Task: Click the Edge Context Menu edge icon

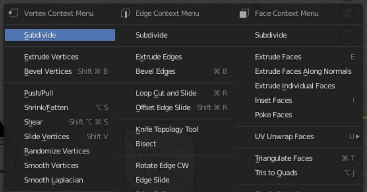Action: point(125,14)
